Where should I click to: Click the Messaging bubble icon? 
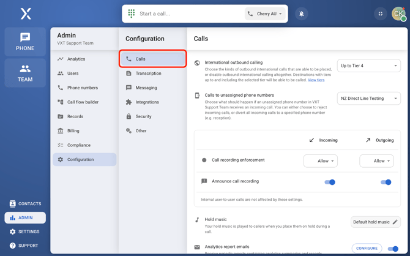[129, 88]
